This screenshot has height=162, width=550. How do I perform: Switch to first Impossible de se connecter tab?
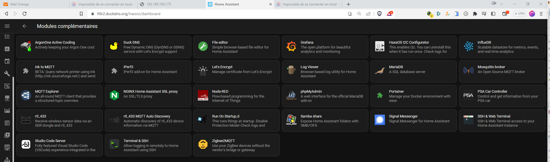click(103, 4)
